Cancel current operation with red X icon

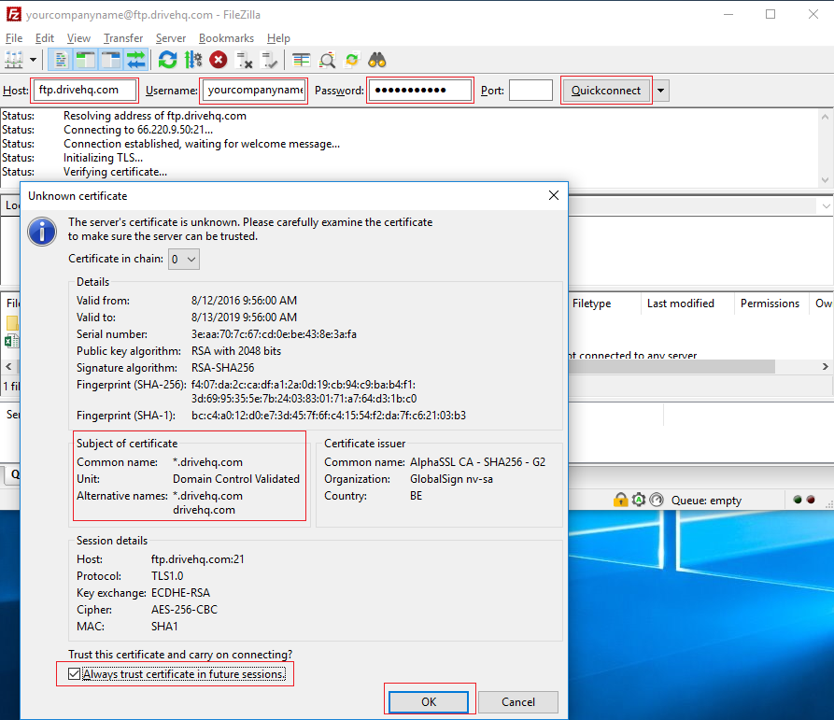[219, 60]
